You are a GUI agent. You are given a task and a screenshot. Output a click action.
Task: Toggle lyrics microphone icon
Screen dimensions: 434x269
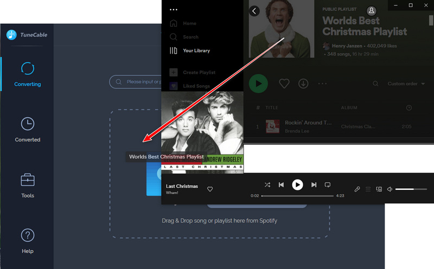(x=357, y=189)
